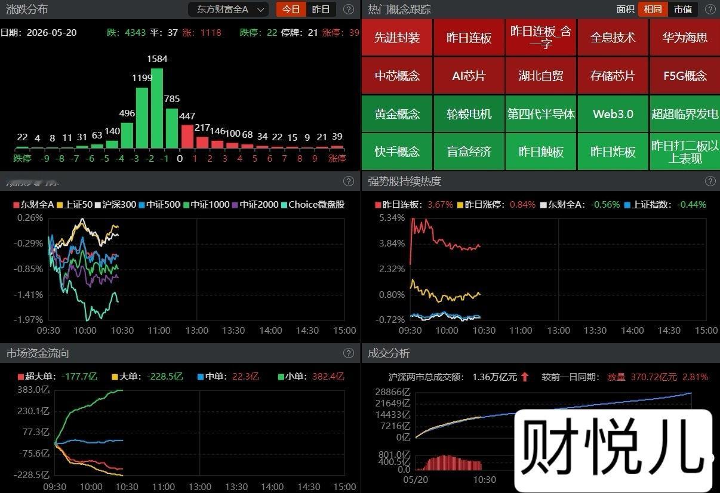Click the 1584 bar at -2
The width and height of the screenshot is (720, 493).
[x=157, y=108]
